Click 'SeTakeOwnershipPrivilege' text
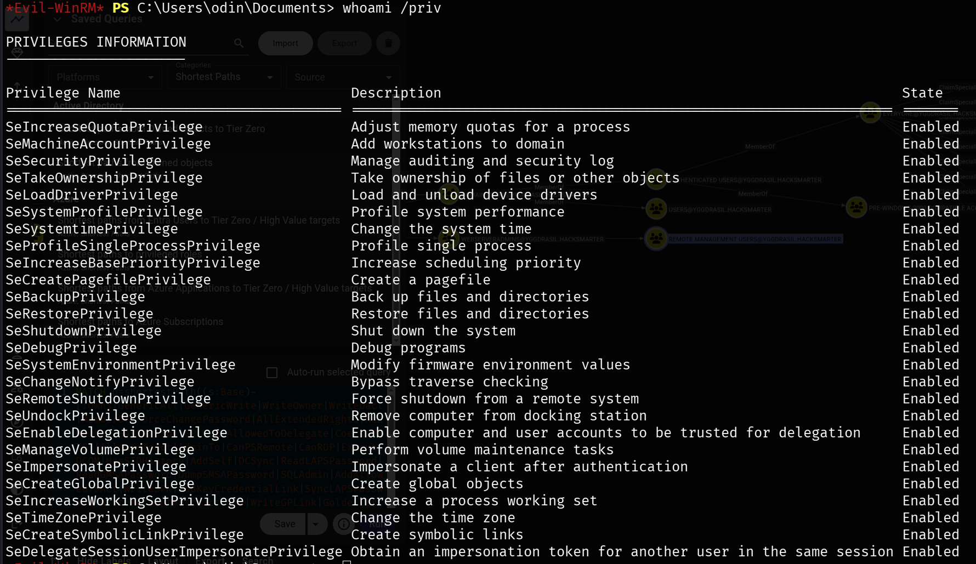This screenshot has height=564, width=976. pyautogui.click(x=104, y=178)
